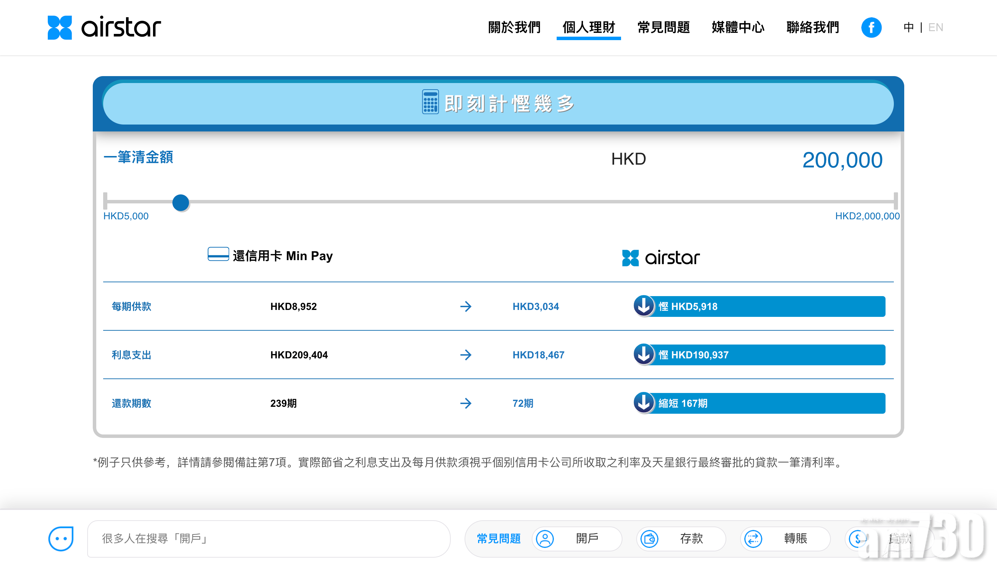This screenshot has width=997, height=568.
Task: Open 聯絡我們 navigation link
Action: (812, 27)
